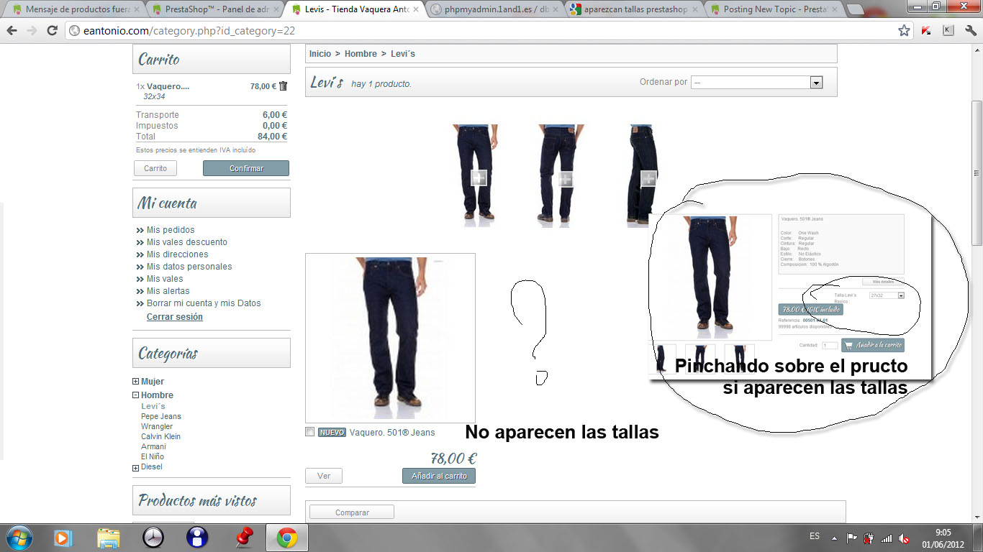Screen dimensions: 983x552
Task: Open Mis vales descuento link
Action: tap(187, 242)
